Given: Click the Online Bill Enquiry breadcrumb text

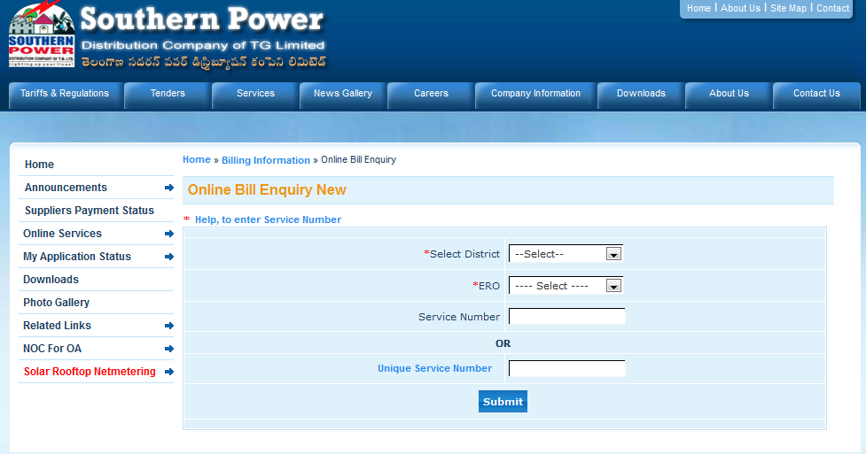Looking at the screenshot, I should tap(358, 159).
